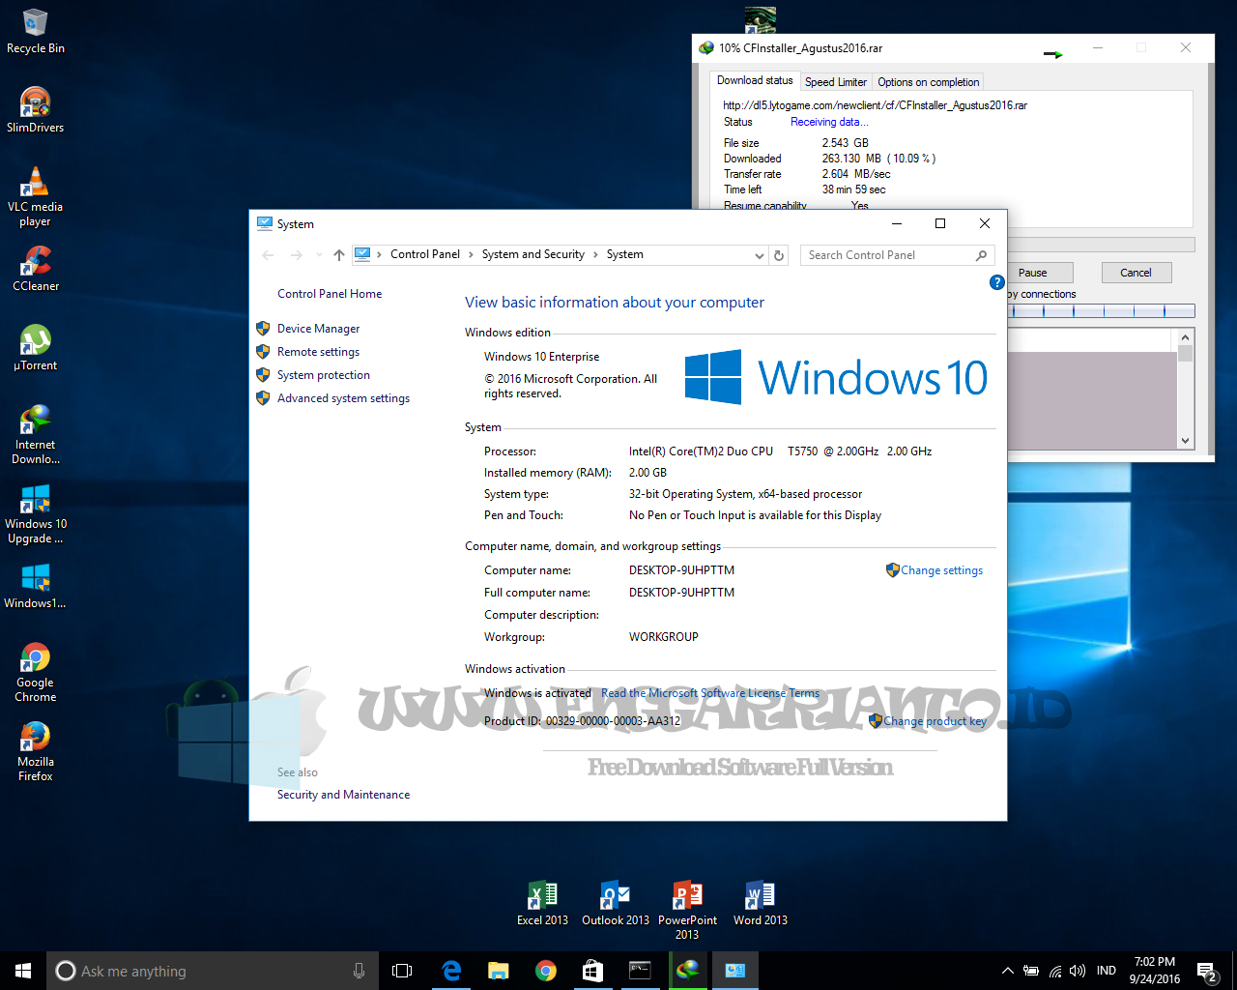Read the Microsoft Software License Terms
1237x990 pixels.
(x=710, y=693)
